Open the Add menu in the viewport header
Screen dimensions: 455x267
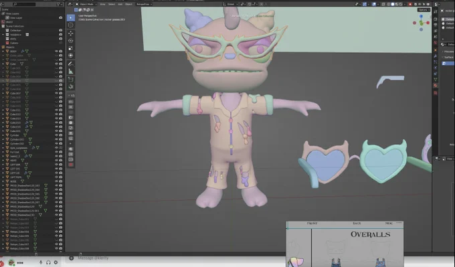pyautogui.click(x=120, y=5)
